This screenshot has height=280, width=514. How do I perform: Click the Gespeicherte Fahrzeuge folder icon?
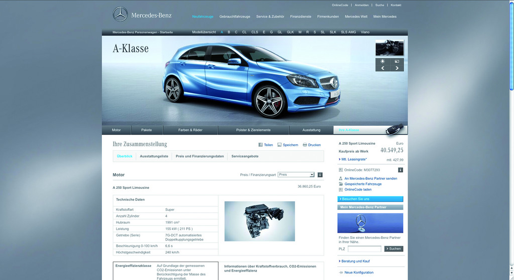[x=341, y=184]
